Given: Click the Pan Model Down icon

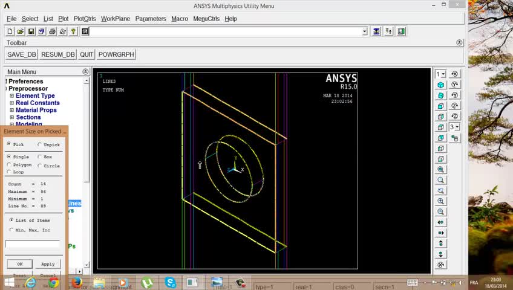Looking at the screenshot, I should coord(440,254).
